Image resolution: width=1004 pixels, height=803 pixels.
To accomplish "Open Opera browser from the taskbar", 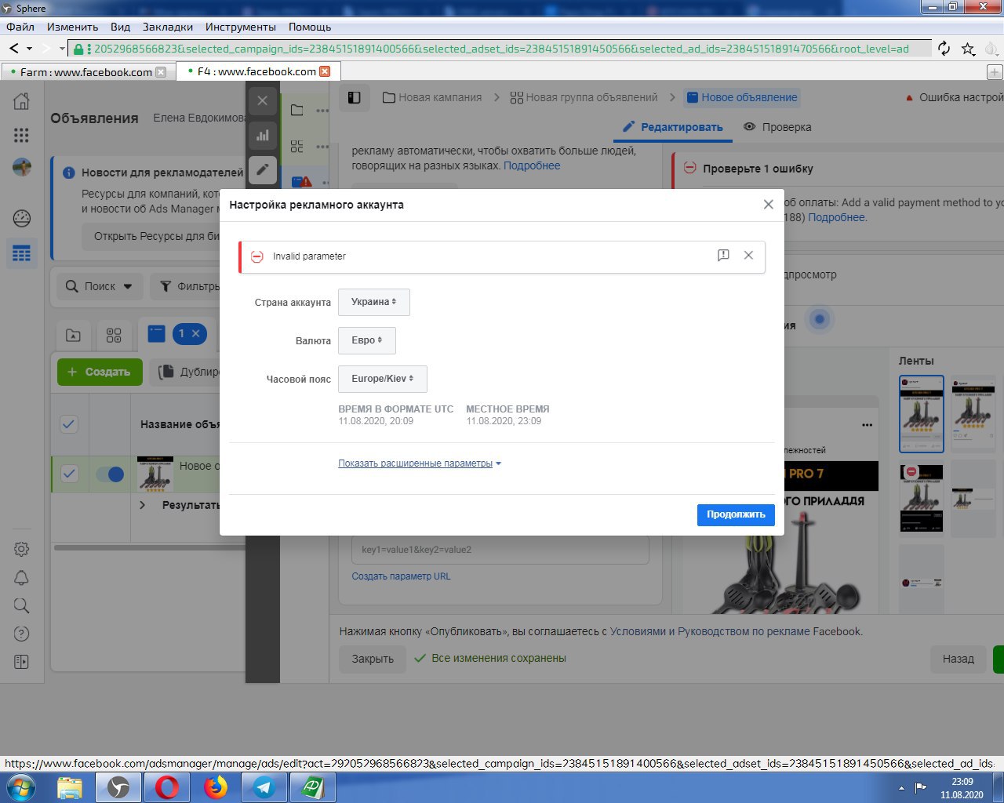I will click(167, 787).
